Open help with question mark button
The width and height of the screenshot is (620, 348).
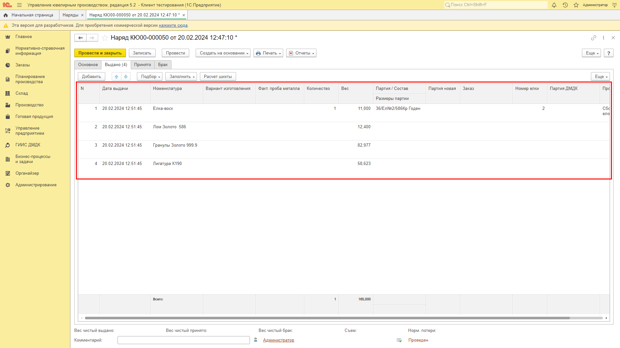coord(609,53)
